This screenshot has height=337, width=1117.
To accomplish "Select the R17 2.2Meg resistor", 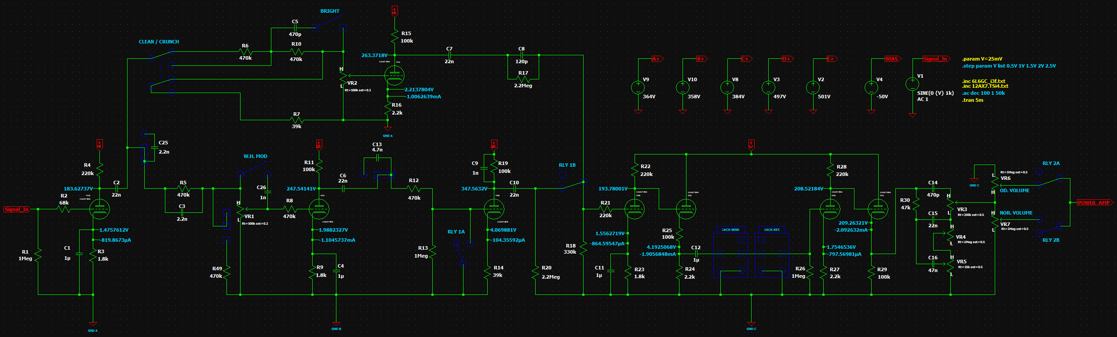I will coord(523,79).
